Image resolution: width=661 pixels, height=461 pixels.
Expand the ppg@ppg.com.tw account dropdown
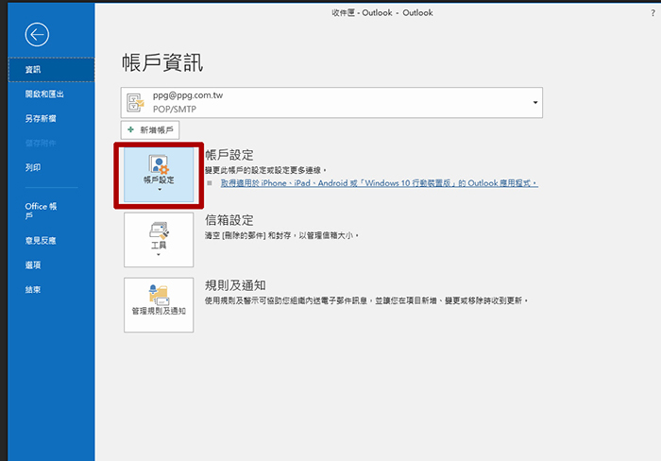535,102
